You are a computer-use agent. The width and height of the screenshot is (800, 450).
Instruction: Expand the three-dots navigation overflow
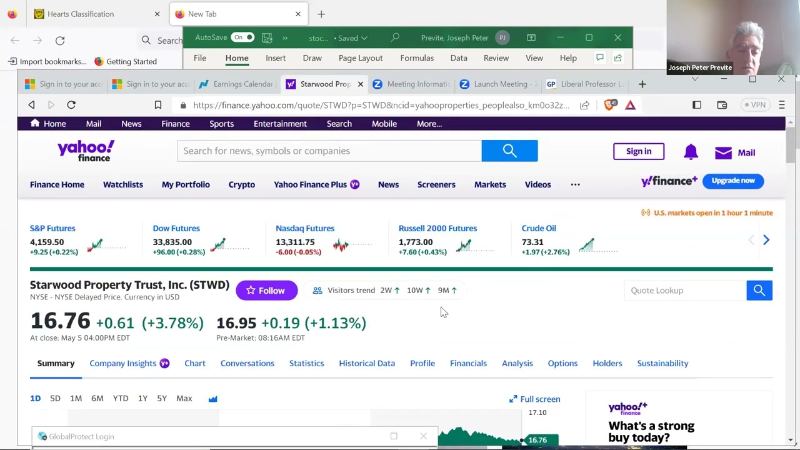tap(575, 184)
